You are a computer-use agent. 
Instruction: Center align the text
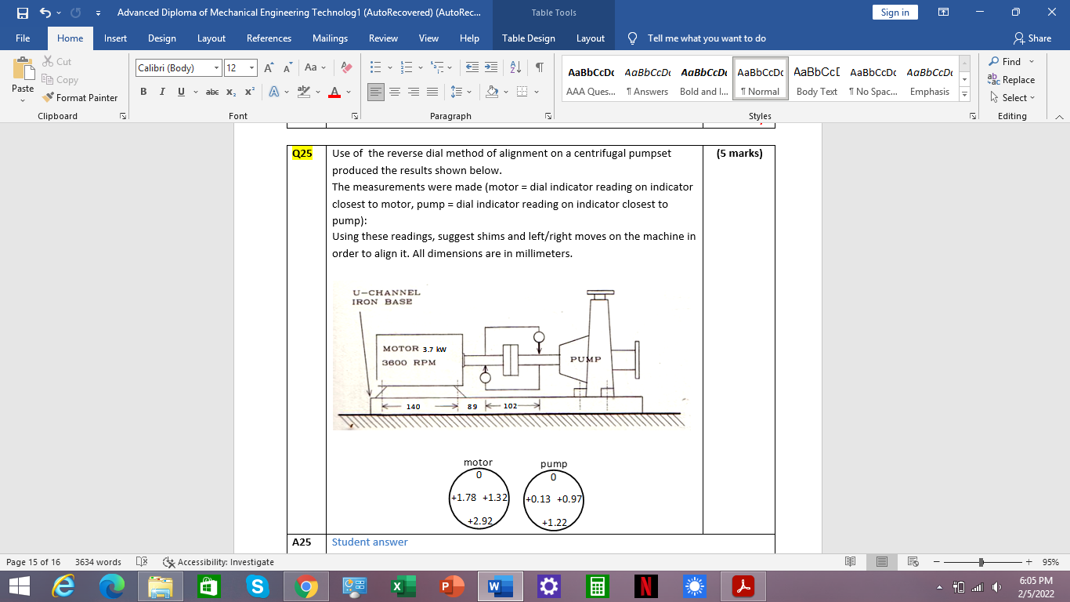pyautogui.click(x=395, y=92)
